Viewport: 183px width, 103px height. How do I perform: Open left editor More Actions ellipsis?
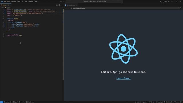62,5
